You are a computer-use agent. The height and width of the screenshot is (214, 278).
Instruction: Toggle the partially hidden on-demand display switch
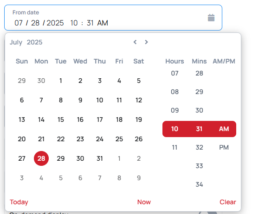tap(208, 213)
